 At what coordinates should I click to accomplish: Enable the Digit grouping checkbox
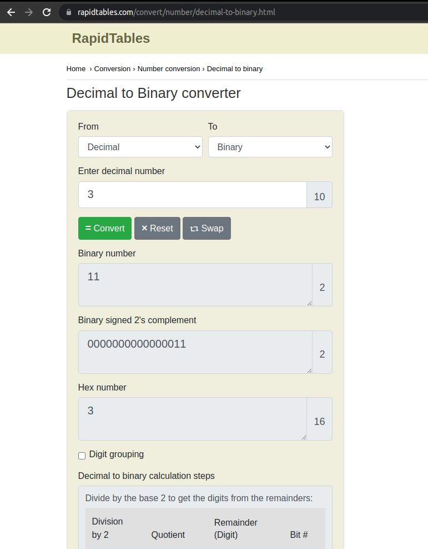82,456
